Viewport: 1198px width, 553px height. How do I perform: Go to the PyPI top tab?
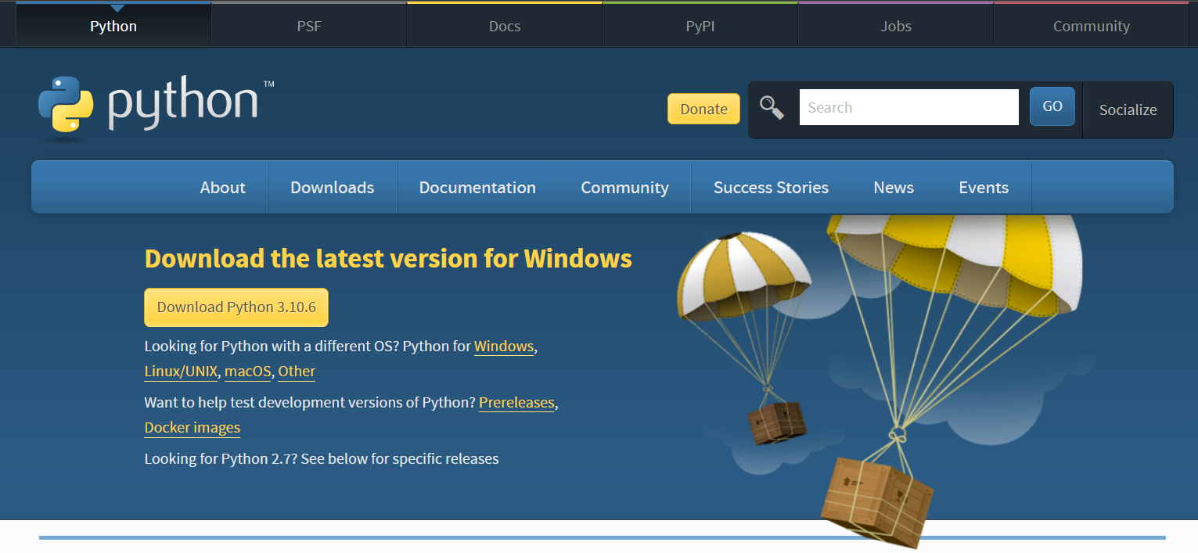pyautogui.click(x=700, y=26)
